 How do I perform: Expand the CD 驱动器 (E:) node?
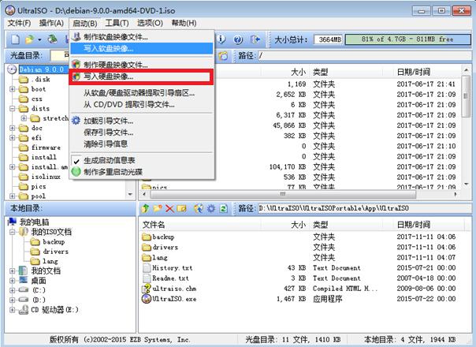(x=12, y=310)
